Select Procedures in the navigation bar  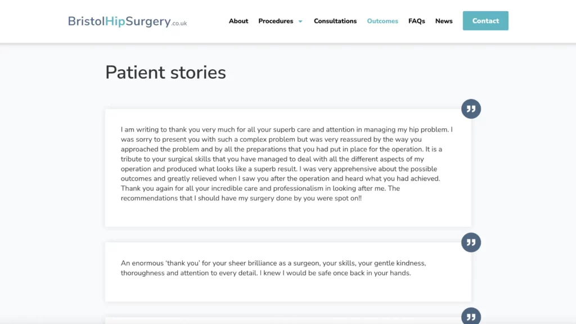point(276,21)
